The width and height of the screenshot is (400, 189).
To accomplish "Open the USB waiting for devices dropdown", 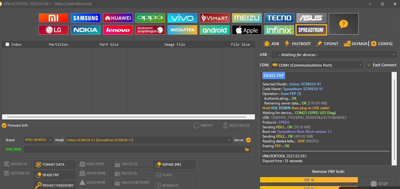I will tap(334, 55).
